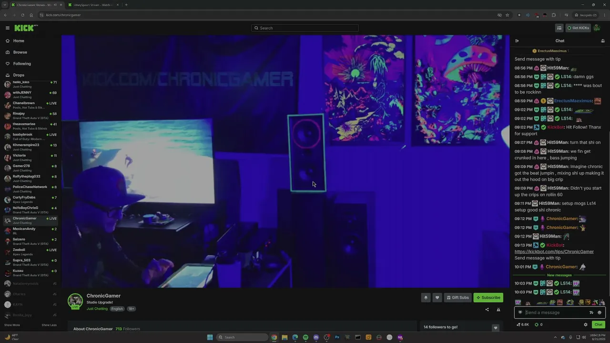Viewport: 610px width, 343px height.
Task: Open the chat users list icon
Action: click(603, 41)
